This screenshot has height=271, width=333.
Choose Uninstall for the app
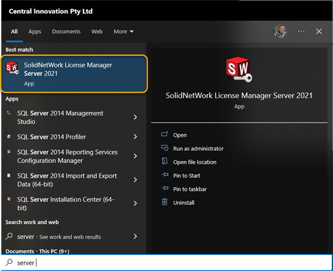pyautogui.click(x=184, y=203)
